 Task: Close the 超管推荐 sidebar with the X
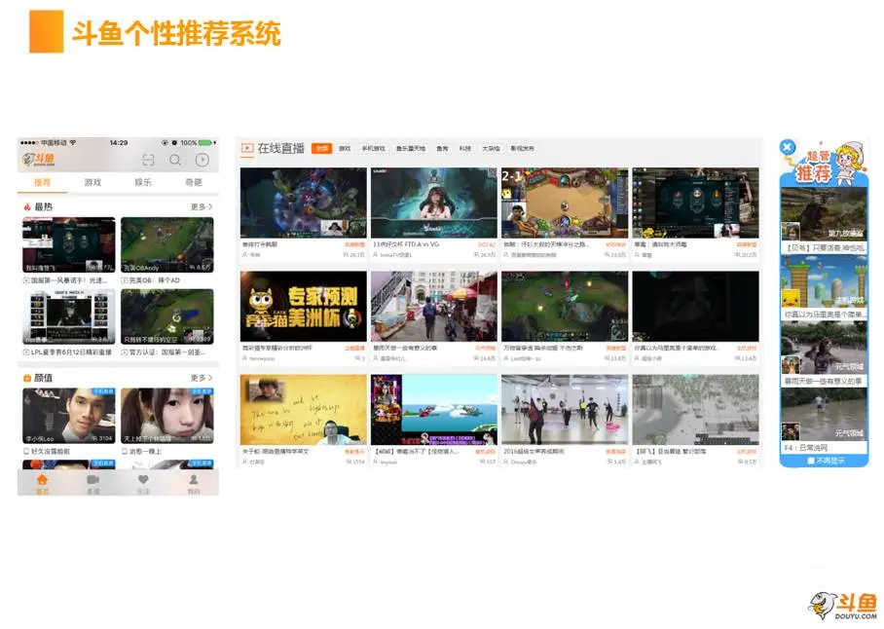[787, 148]
